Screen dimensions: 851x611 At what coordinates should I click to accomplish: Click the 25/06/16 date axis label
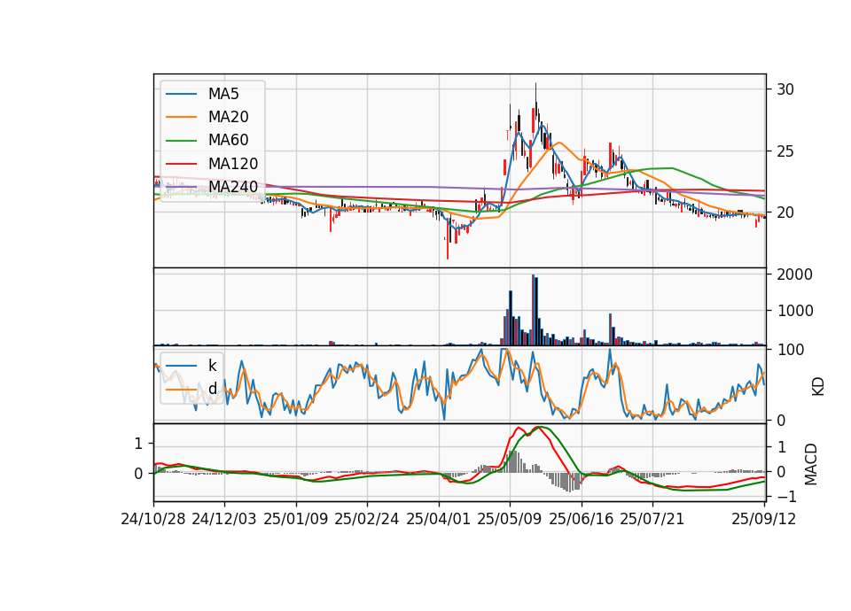[x=581, y=519]
